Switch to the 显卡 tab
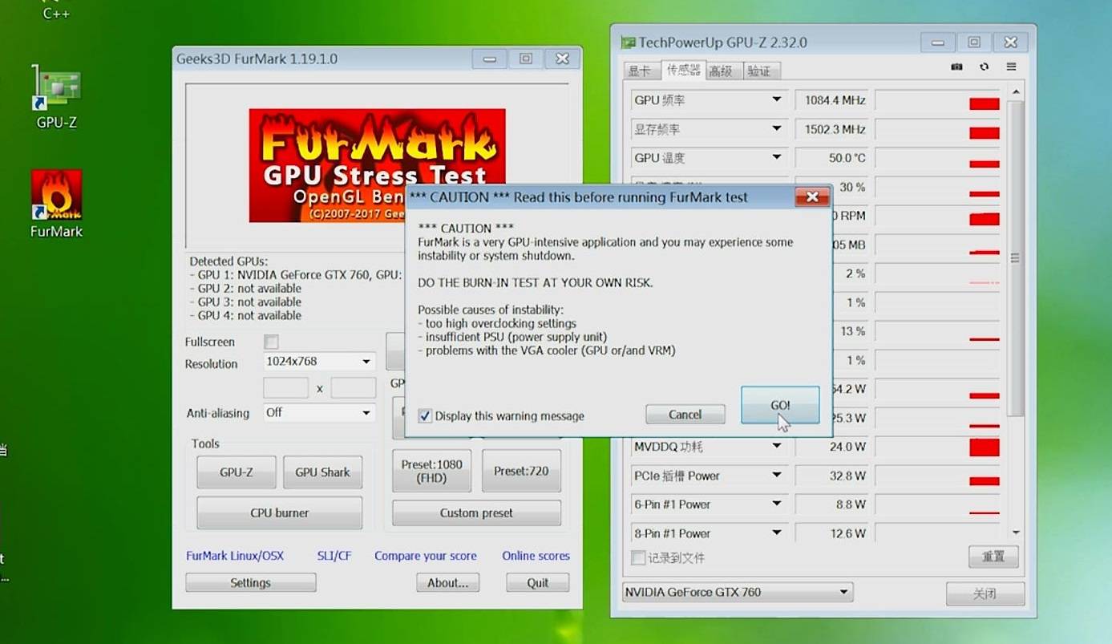 pos(641,71)
